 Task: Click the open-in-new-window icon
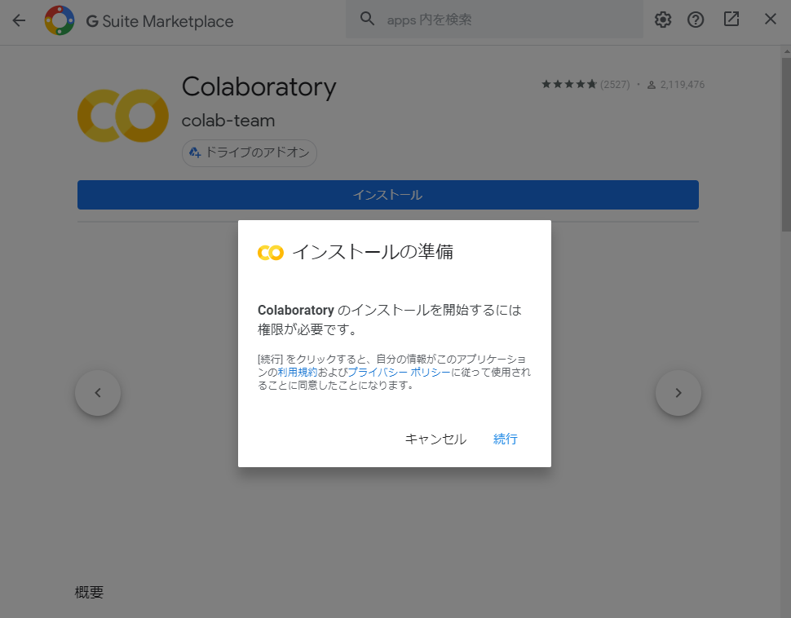coord(731,19)
